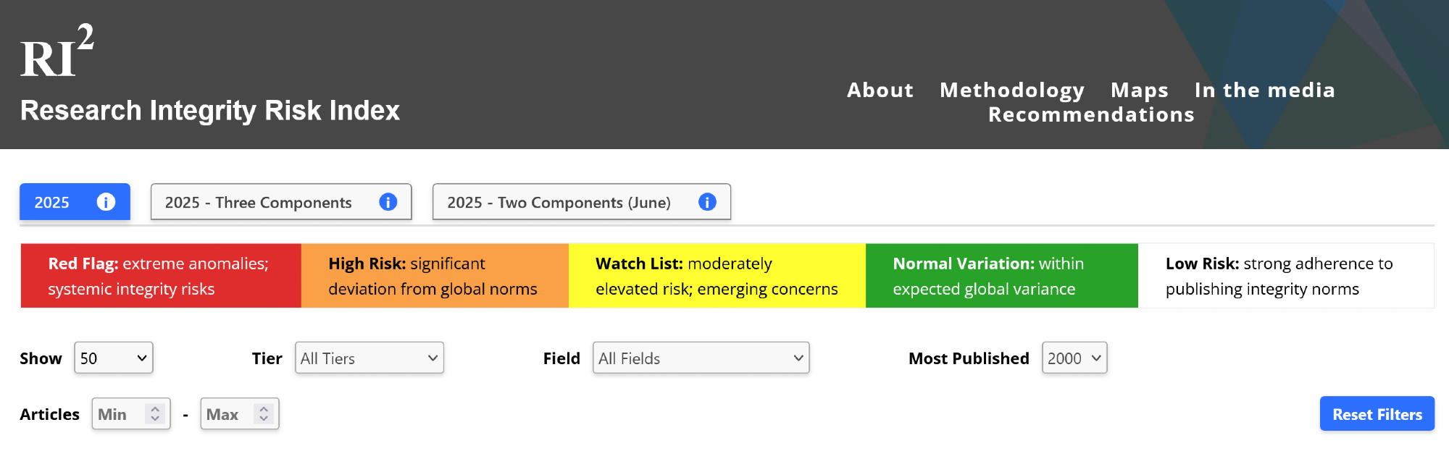Image resolution: width=1449 pixels, height=459 pixels.
Task: Open the Maps link
Action: coord(1140,90)
